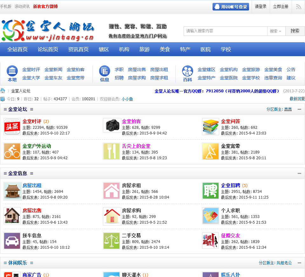Click 金堂人论坛 breadcrumb link
This screenshot has height=277, width=305.
21,91
